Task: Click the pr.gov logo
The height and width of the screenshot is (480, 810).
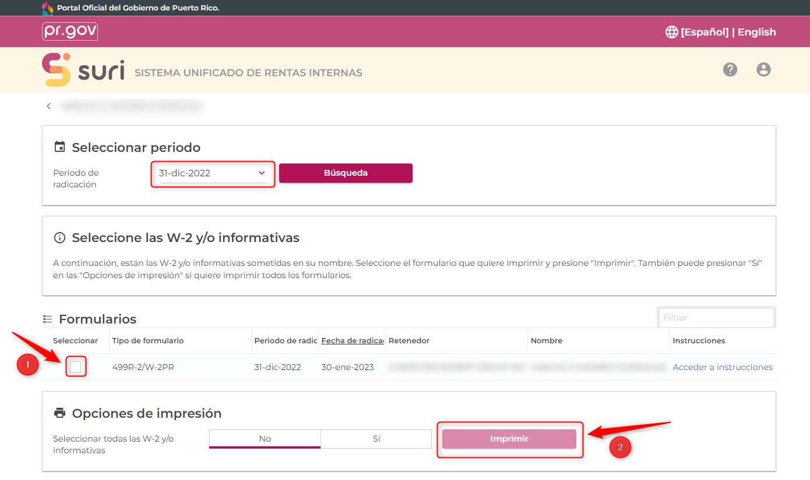Action: [x=70, y=31]
